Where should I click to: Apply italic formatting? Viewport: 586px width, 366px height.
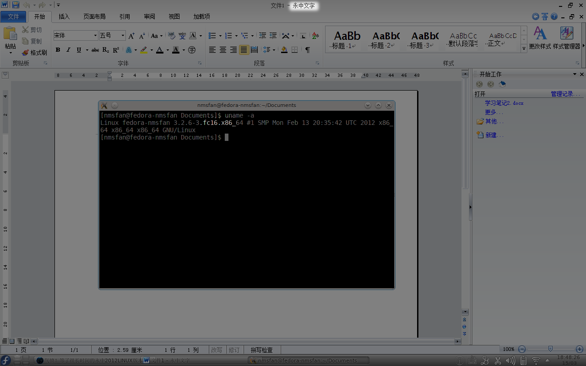coord(68,50)
